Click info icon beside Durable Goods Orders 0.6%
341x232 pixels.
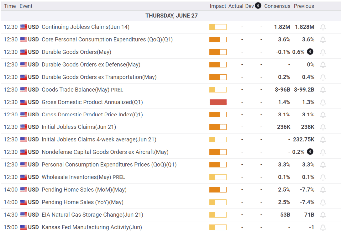coord(310,52)
